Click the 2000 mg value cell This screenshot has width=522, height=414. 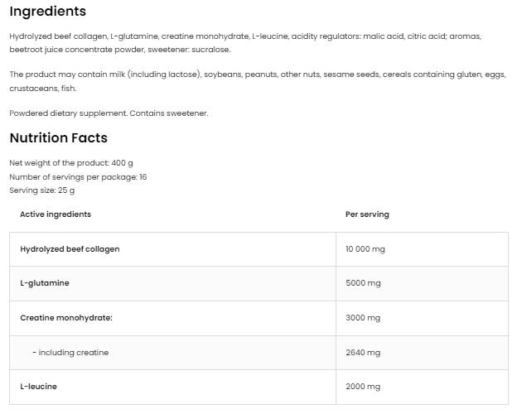[x=363, y=387]
